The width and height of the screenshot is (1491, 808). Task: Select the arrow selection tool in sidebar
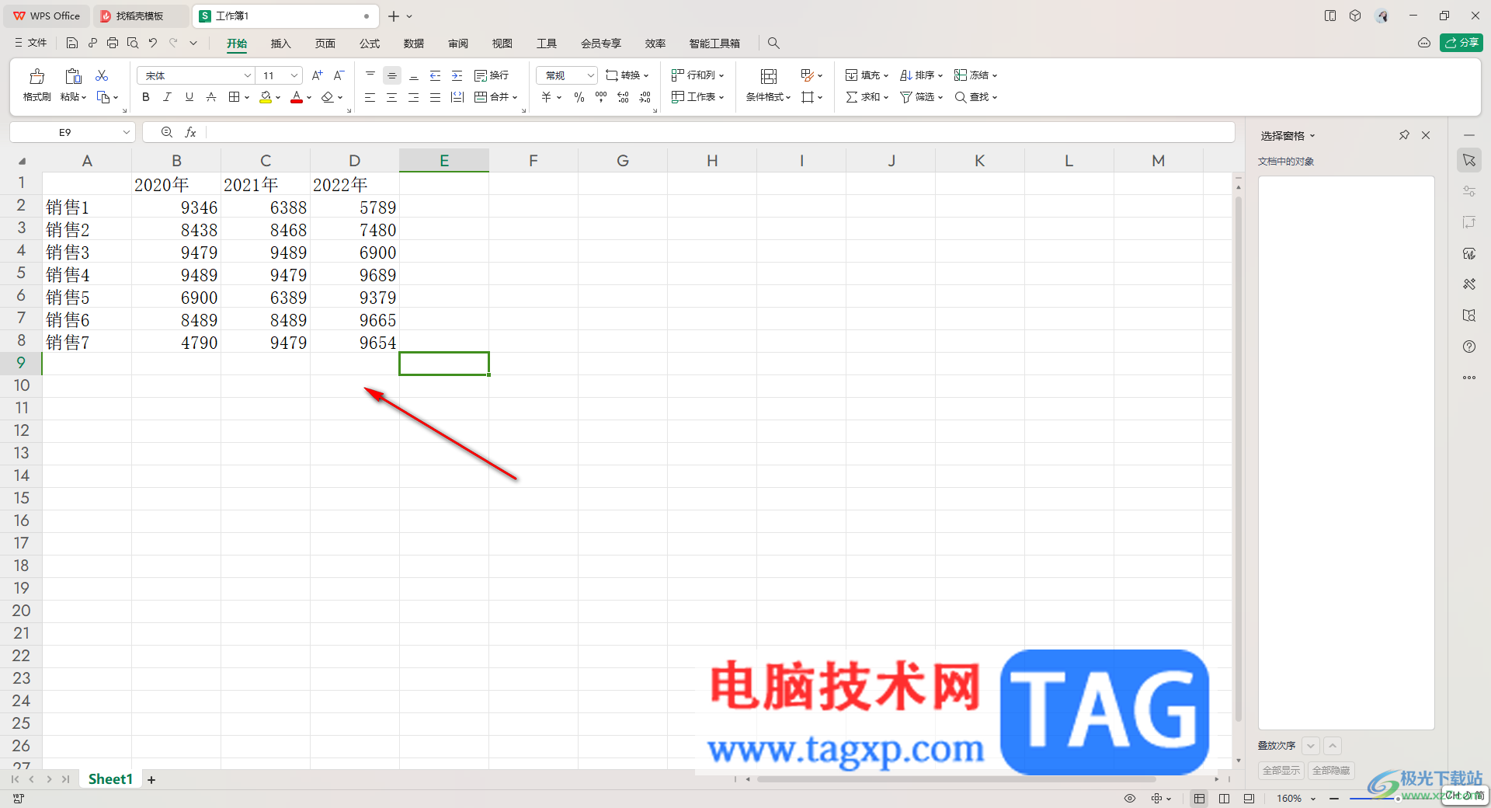pos(1469,160)
